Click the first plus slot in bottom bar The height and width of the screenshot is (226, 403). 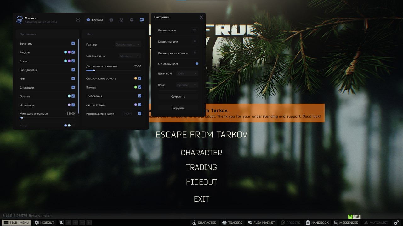pyautogui.click(x=68, y=223)
